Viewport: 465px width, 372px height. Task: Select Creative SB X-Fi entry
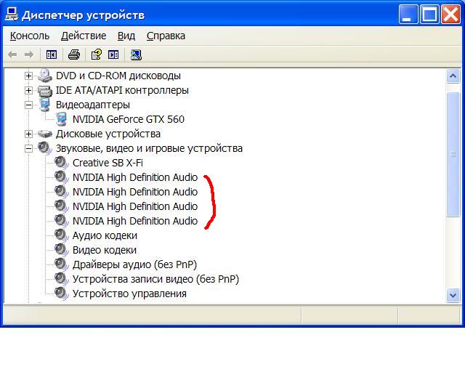pos(108,163)
